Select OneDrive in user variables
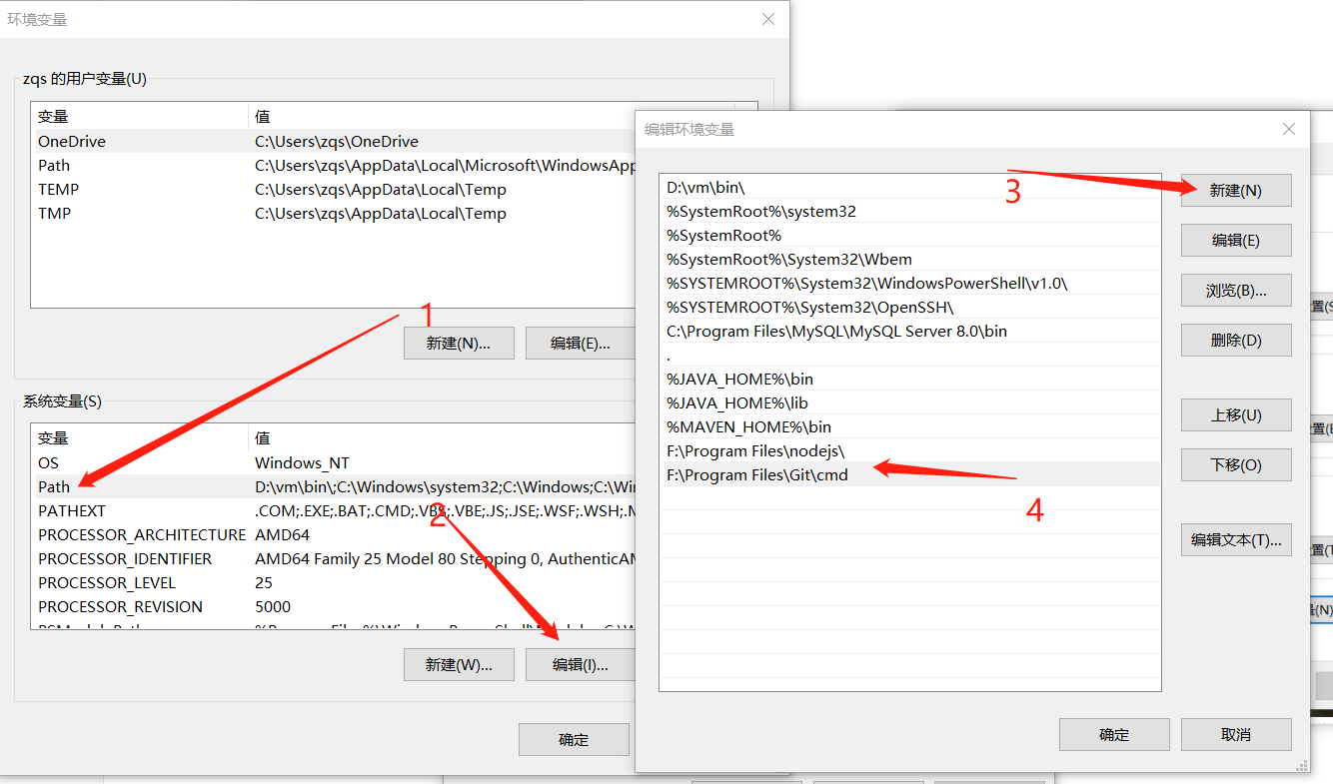1333x784 pixels. (72, 141)
